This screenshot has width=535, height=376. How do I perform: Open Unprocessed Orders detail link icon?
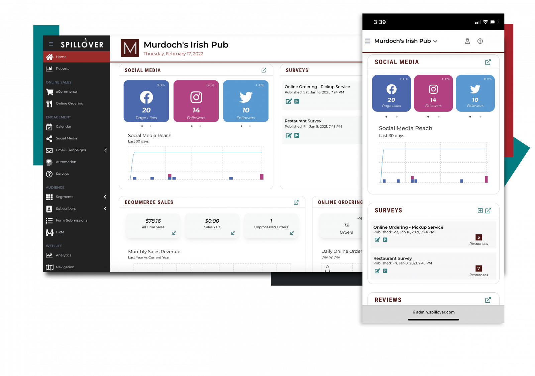(292, 233)
